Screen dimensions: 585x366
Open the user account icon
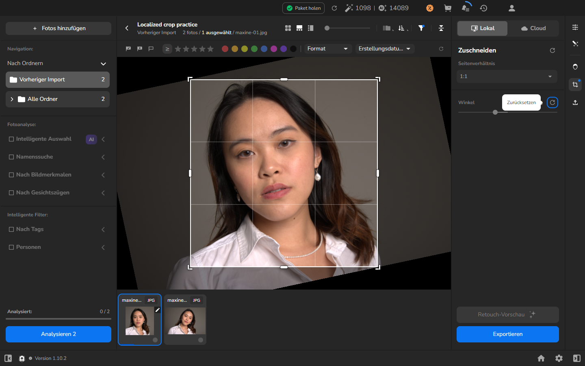512,8
